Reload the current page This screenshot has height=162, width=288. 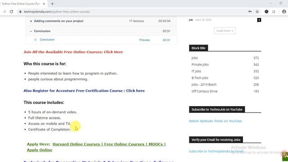coord(11,12)
